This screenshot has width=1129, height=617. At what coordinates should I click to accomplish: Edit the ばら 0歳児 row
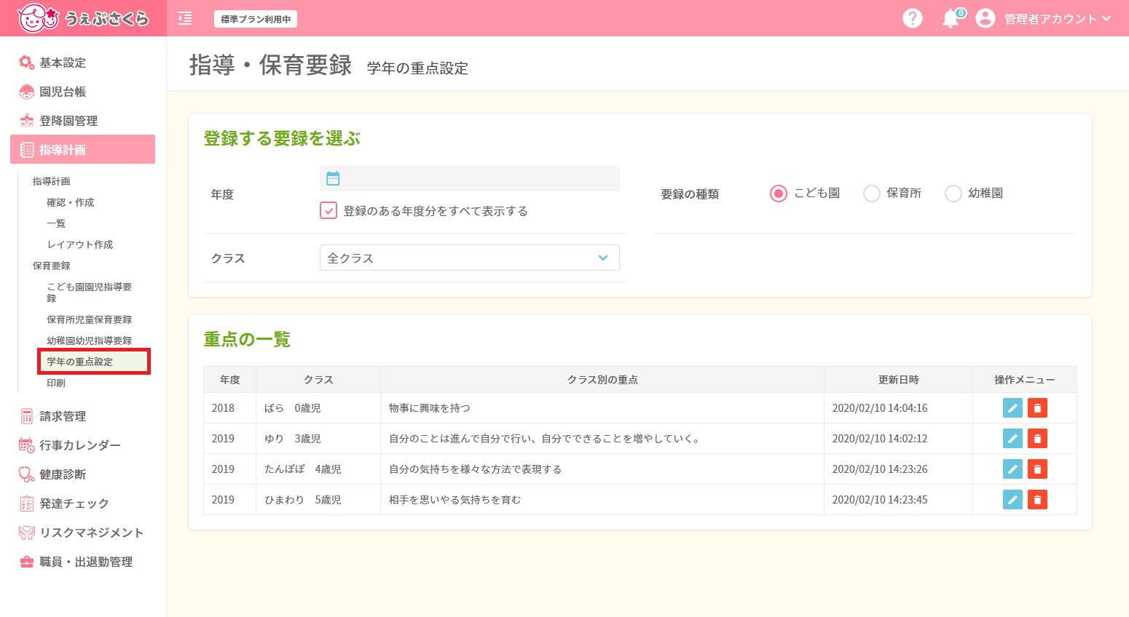pos(1012,408)
